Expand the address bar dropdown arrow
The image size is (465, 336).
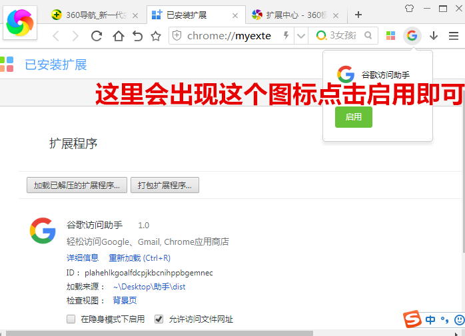pyautogui.click(x=301, y=36)
